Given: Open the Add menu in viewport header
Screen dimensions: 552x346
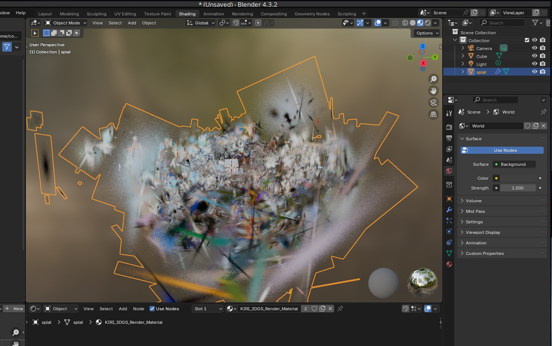Looking at the screenshot, I should click(132, 23).
